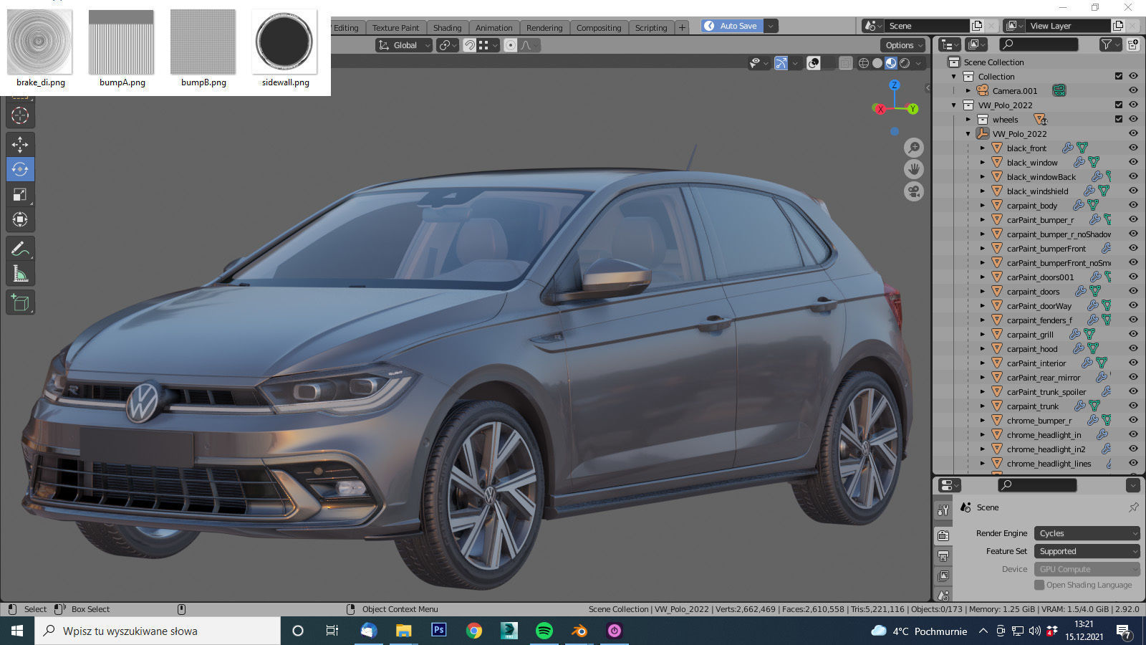Switch viewport to rendered shading
The height and width of the screenshot is (645, 1146).
(x=905, y=63)
